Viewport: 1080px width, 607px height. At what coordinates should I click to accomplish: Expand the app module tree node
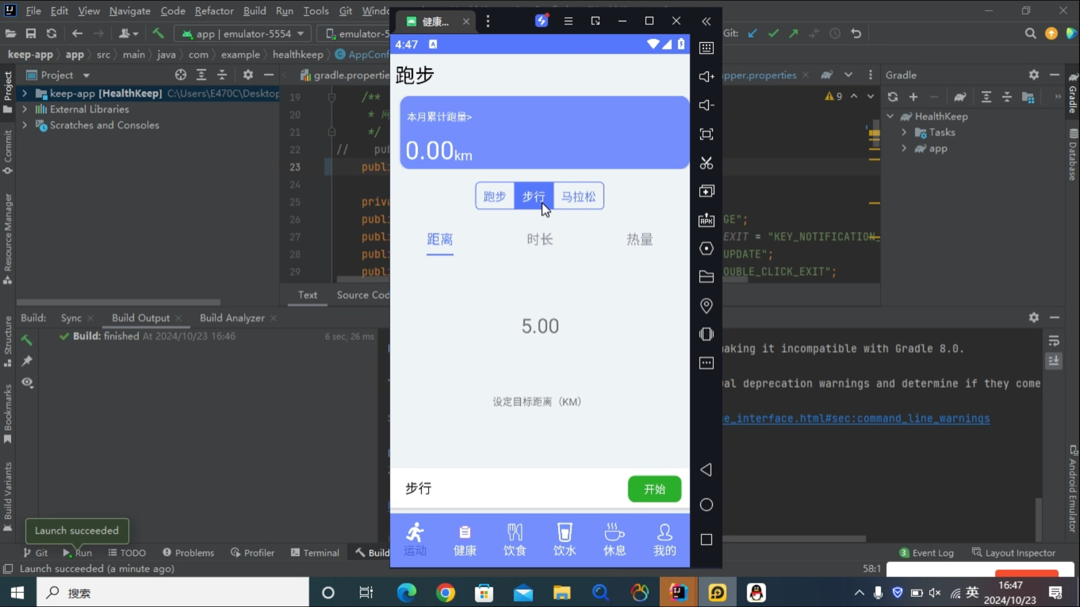click(903, 148)
